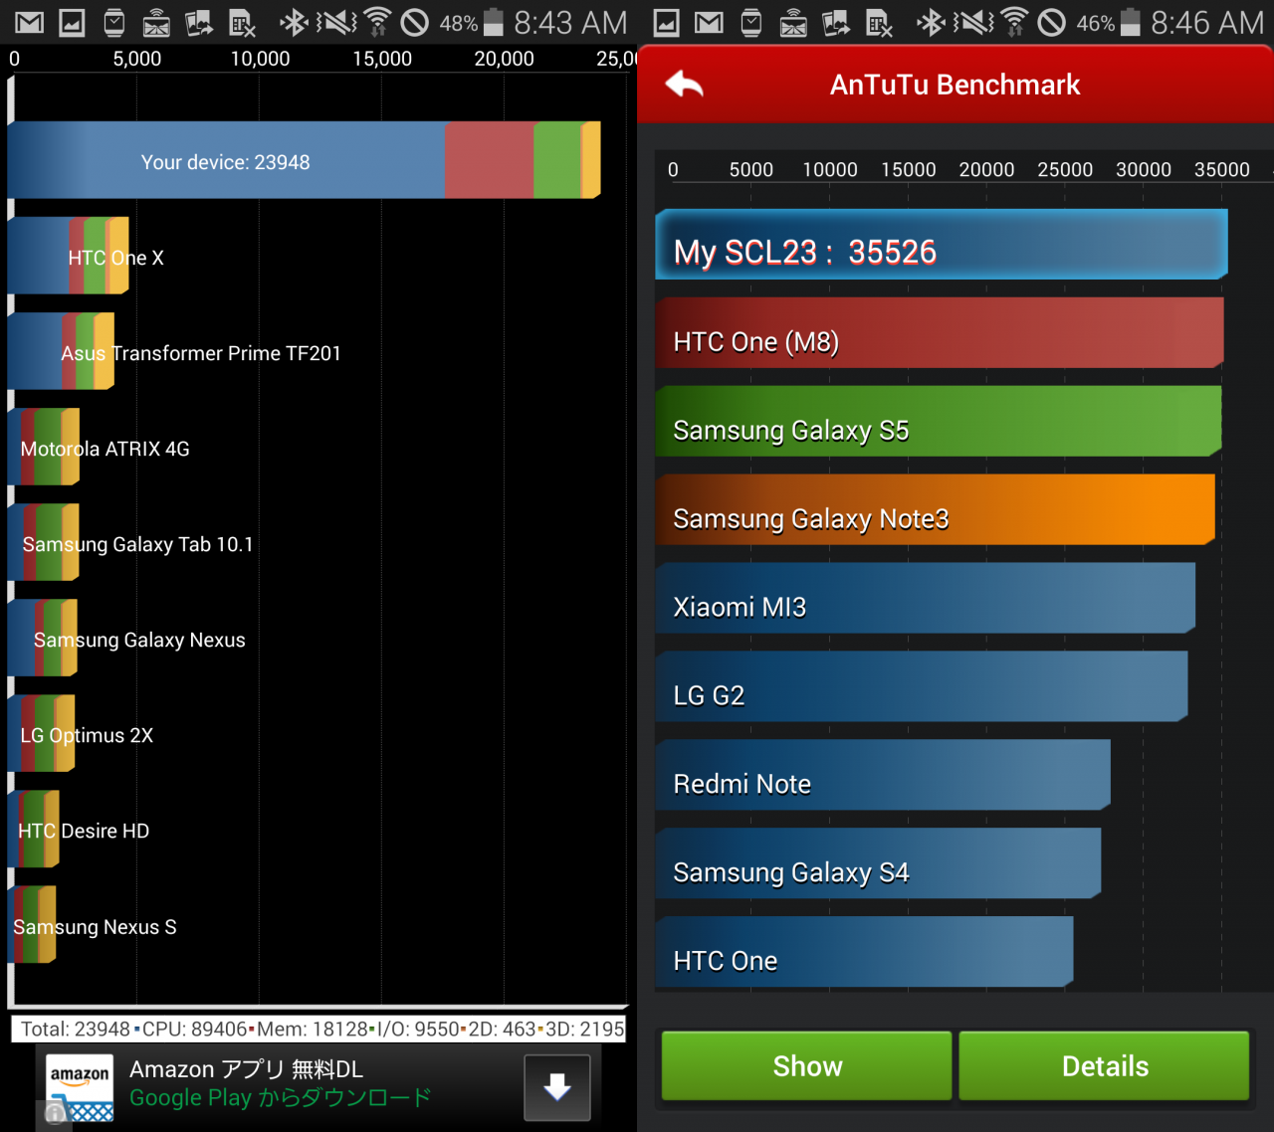Select the HTC One (M8) bar
The image size is (1274, 1132).
coord(940,333)
